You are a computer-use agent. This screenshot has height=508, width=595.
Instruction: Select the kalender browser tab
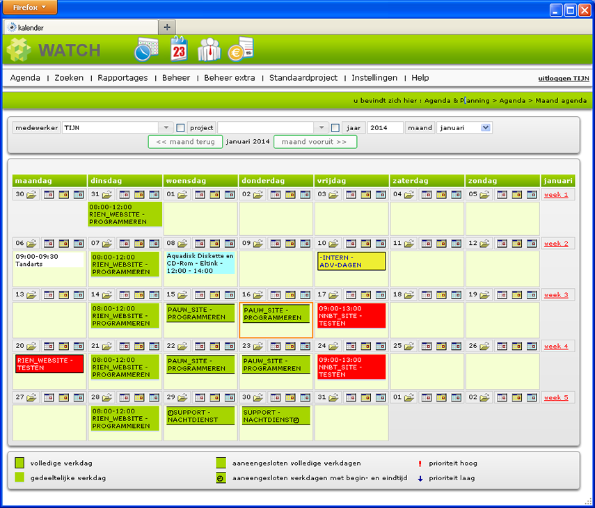[81, 27]
